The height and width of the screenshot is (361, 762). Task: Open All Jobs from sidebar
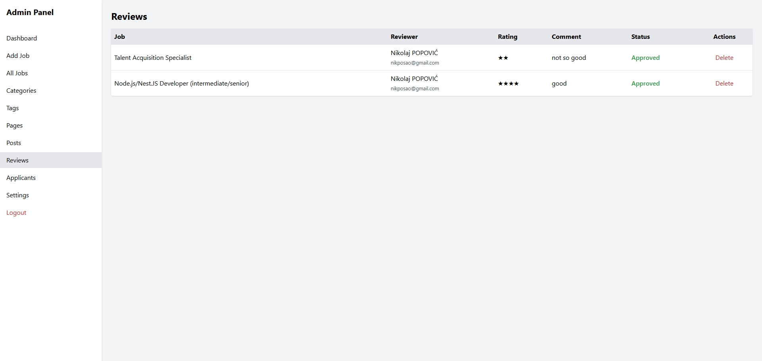(17, 73)
